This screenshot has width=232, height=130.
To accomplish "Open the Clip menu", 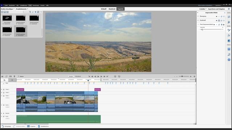I will pyautogui.click(x=17, y=5).
